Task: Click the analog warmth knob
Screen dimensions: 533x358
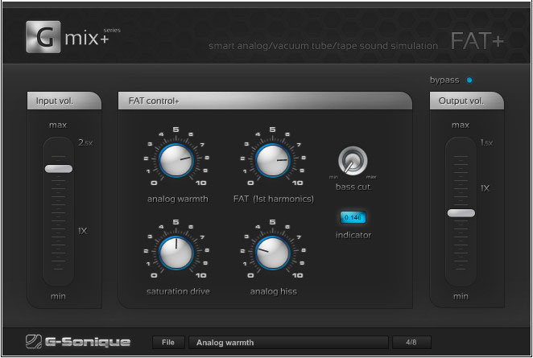Action: point(176,160)
